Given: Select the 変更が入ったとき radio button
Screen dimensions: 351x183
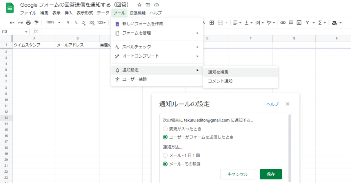Looking at the screenshot, I should click(x=165, y=129).
